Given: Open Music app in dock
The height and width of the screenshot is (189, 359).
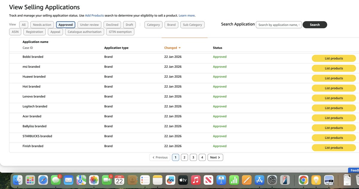Looking at the screenshot, I should click(196, 180).
